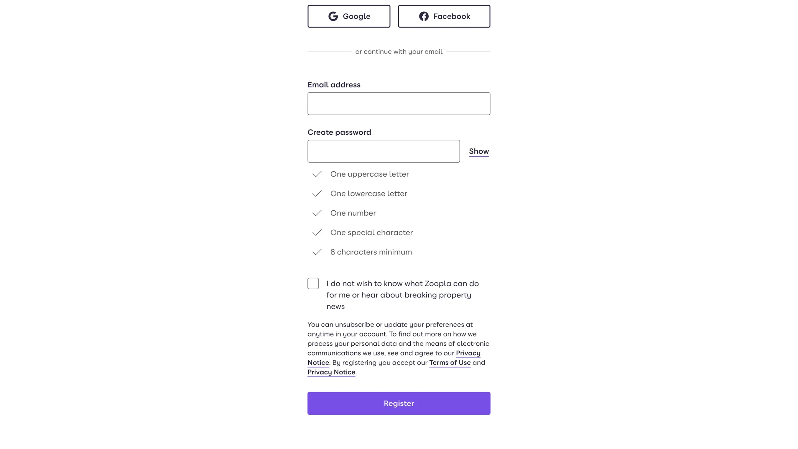Click the Privacy link after 'agree to our'
This screenshot has height=449, width=798.
pyautogui.click(x=468, y=353)
